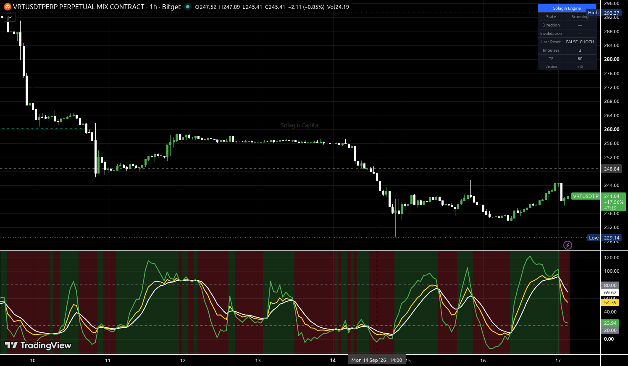The height and width of the screenshot is (366, 628).
Task: Click the orange Bitget exchange logo icon
Action: [x=7, y=7]
